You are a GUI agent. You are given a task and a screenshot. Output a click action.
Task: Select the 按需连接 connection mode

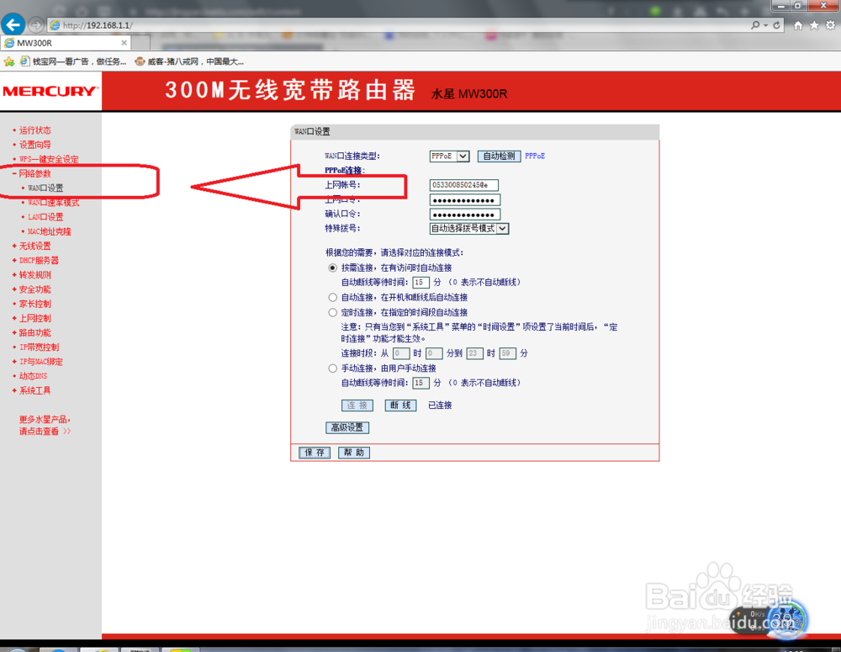coord(333,268)
